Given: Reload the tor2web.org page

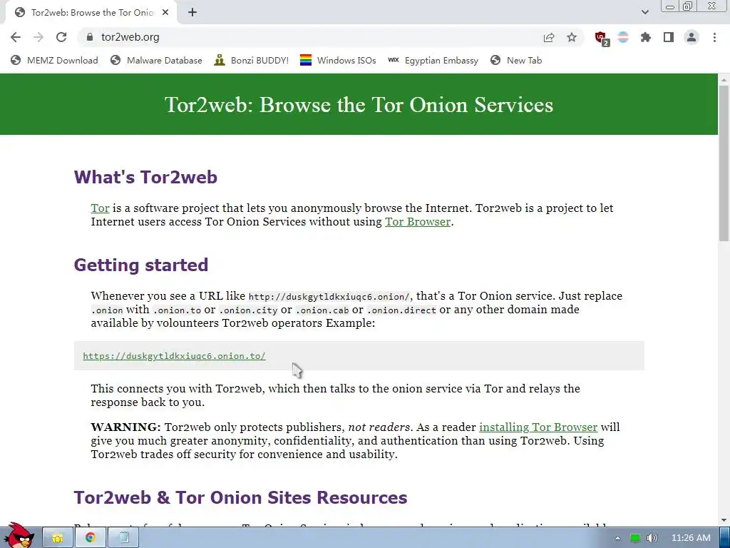Looking at the screenshot, I should click(x=61, y=37).
